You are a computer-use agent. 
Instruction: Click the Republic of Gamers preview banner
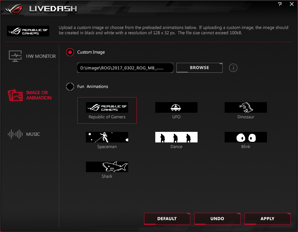coord(28,31)
